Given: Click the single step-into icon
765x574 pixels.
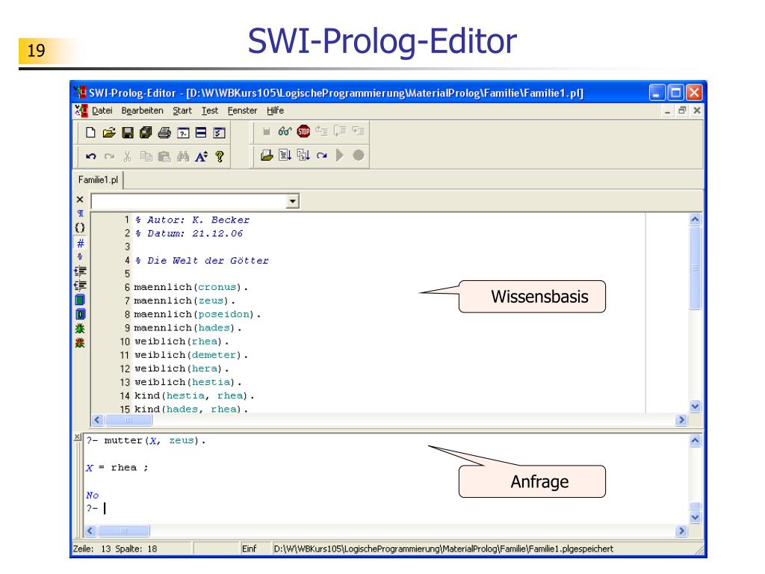Looking at the screenshot, I should coord(285,155).
